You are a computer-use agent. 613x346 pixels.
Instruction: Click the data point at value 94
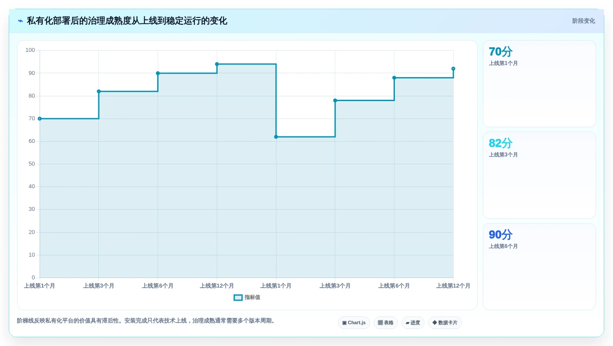tap(217, 64)
